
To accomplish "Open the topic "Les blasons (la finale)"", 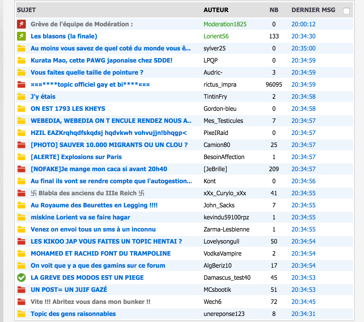I will point(64,36).
